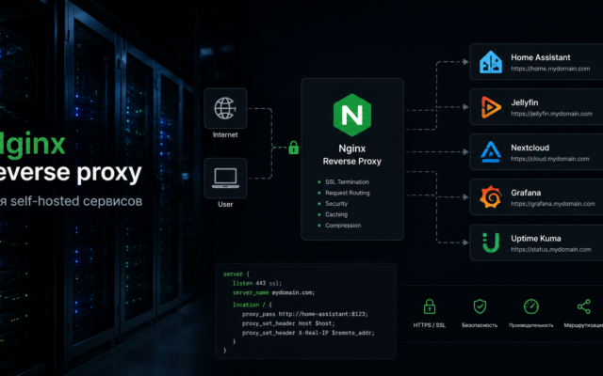
Task: Click the HTTPS / SSL label
Action: point(430,325)
